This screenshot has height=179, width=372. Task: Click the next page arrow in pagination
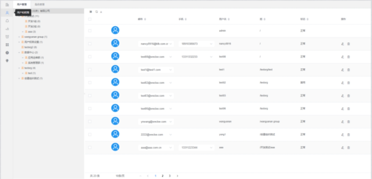point(177,176)
